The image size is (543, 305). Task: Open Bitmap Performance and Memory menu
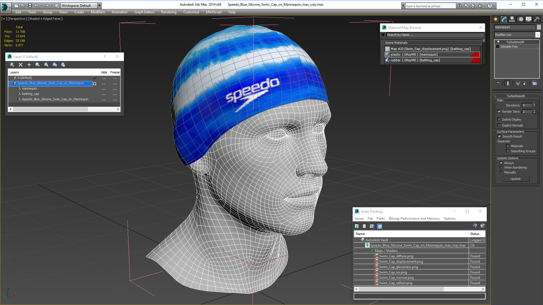[414, 219]
